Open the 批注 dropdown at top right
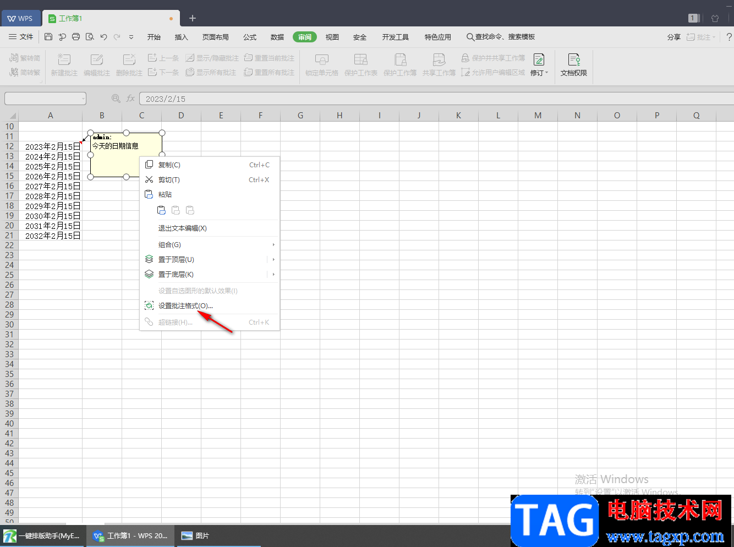 pyautogui.click(x=701, y=37)
